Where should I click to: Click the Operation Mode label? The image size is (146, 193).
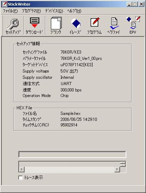[36, 96]
